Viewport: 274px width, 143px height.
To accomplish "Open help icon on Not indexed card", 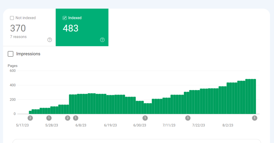I will 50,40.
